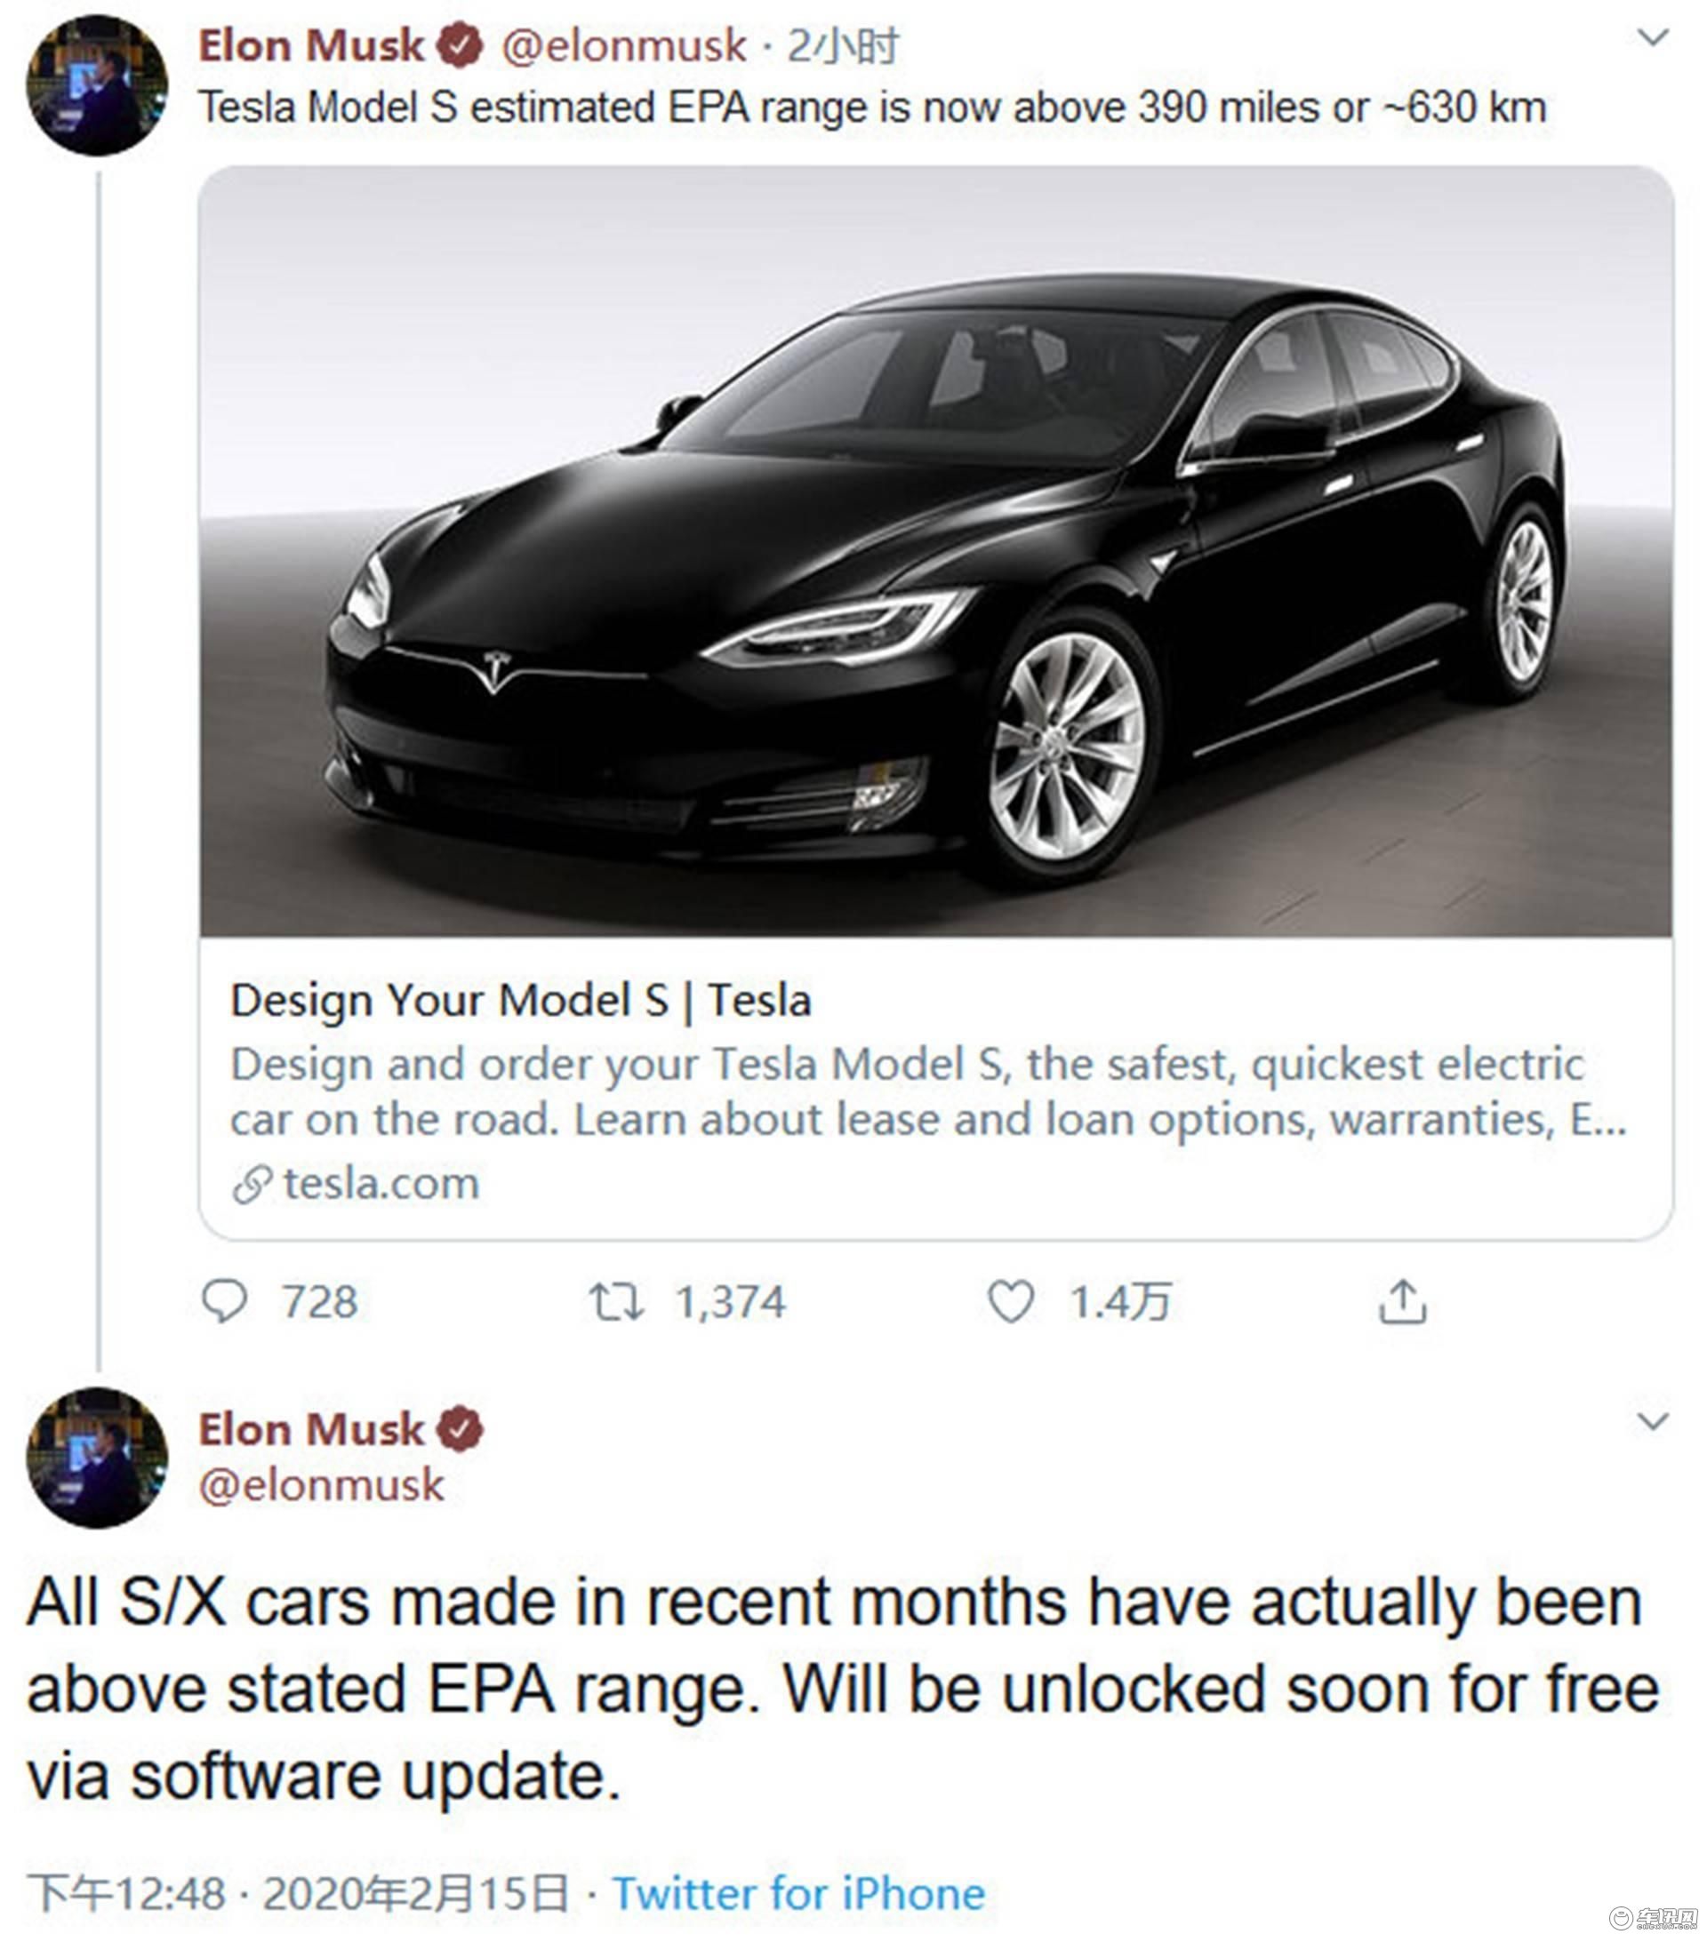Screen dimensions: 1707x1950
Task: Click verified badge on first tweet
Action: coord(461,46)
